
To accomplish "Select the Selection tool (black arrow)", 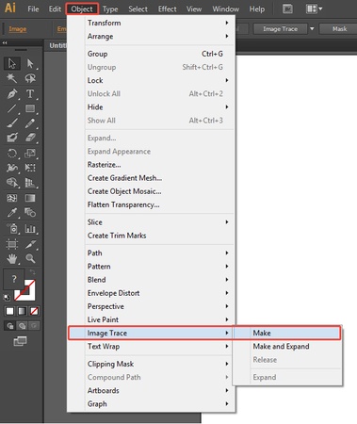I will pyautogui.click(x=12, y=63).
